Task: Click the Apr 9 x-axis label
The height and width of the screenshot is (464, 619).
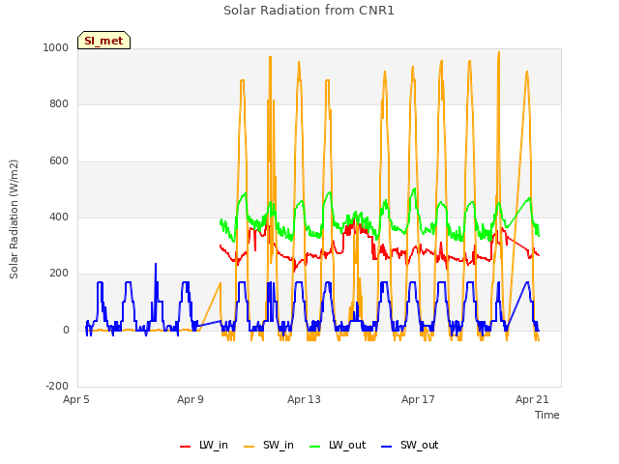Action: click(191, 399)
